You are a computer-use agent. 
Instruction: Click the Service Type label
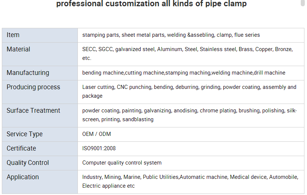[x=25, y=134]
